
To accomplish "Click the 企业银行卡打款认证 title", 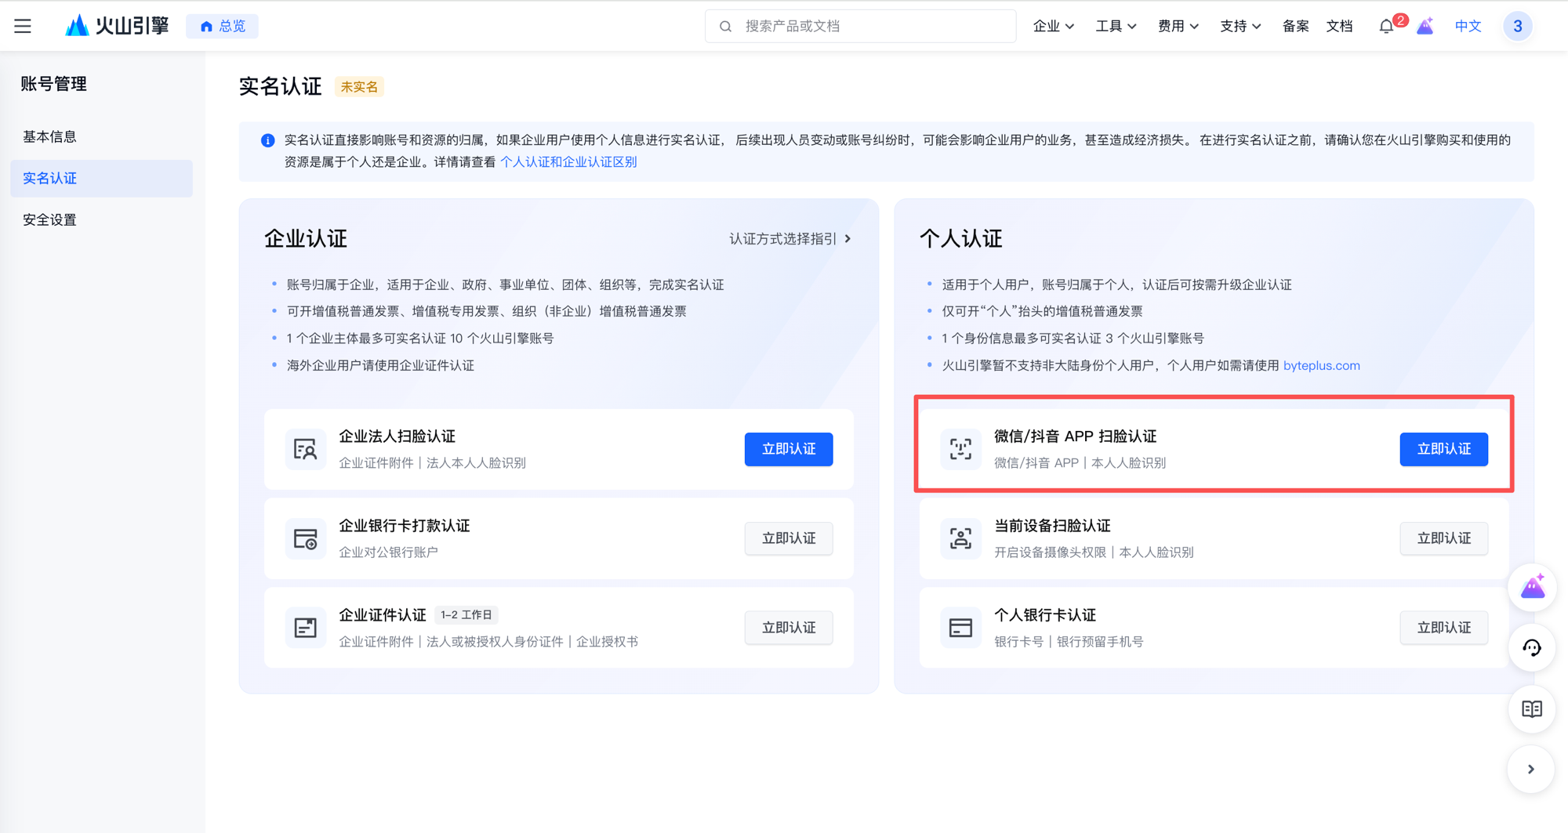I will pos(405,526).
